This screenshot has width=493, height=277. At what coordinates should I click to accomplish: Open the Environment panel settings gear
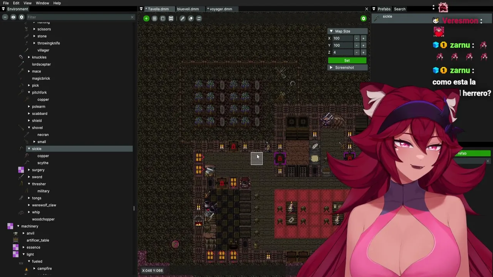pyautogui.click(x=22, y=17)
